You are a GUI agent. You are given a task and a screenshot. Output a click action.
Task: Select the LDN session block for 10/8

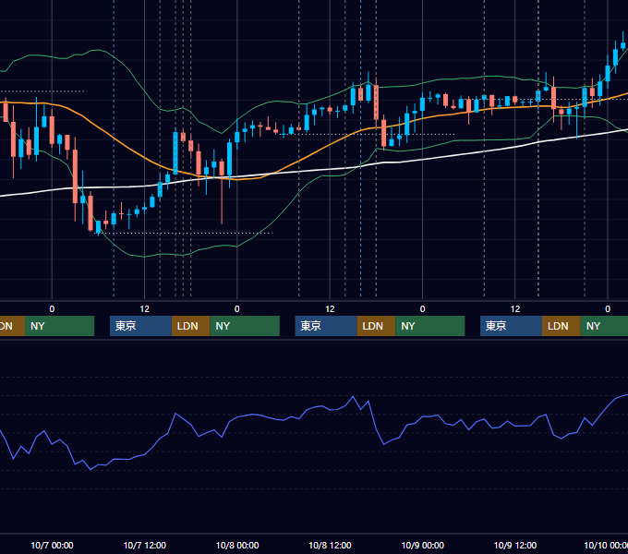(x=376, y=326)
